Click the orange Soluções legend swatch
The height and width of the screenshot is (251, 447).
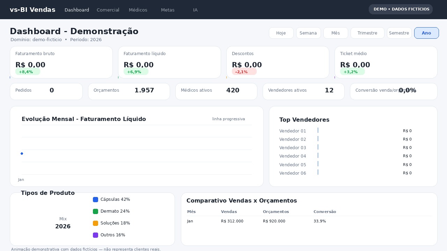pyautogui.click(x=95, y=223)
